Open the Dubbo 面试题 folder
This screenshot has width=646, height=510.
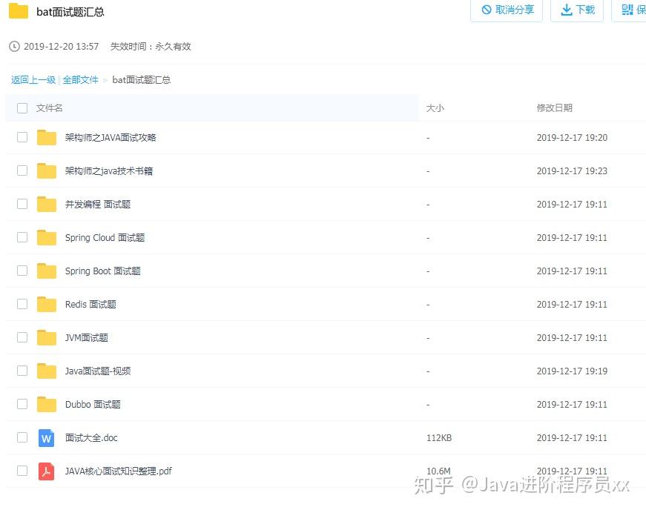tap(96, 404)
